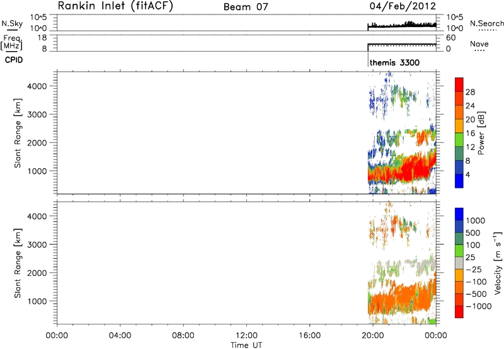Click the '25' tick on the Velocity colorbar
The width and height of the screenshot is (504, 349).
[x=470, y=257]
